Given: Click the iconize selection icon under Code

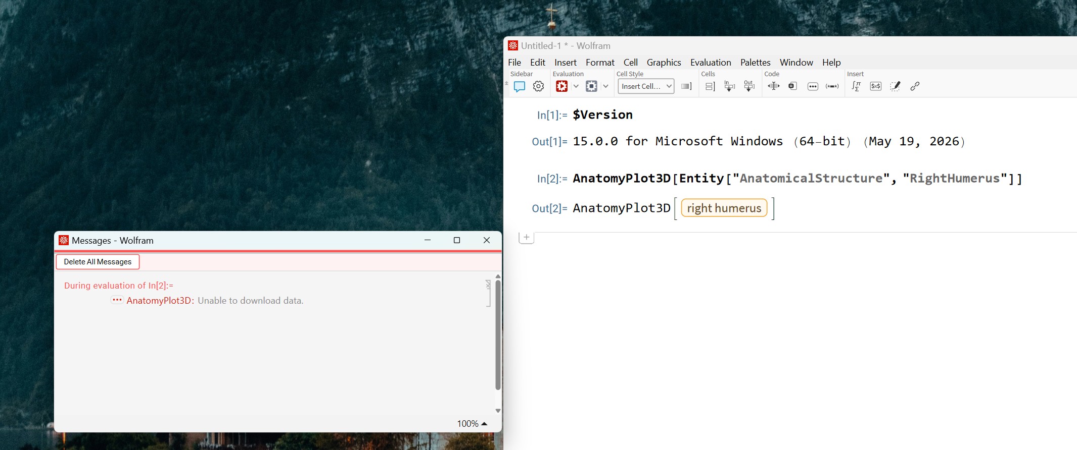Looking at the screenshot, I should [x=793, y=86].
